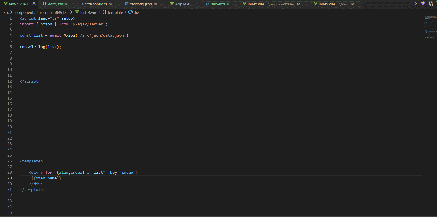Click lang="ts" attribute in script tag
Image resolution: width=437 pixels, height=217 pixels.
click(49, 18)
